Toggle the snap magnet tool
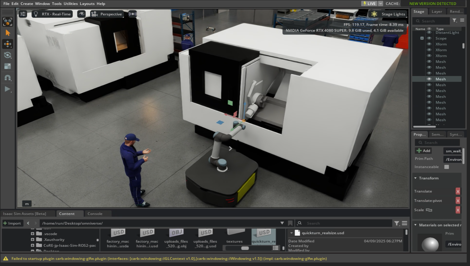The image size is (470, 266). pos(8,78)
